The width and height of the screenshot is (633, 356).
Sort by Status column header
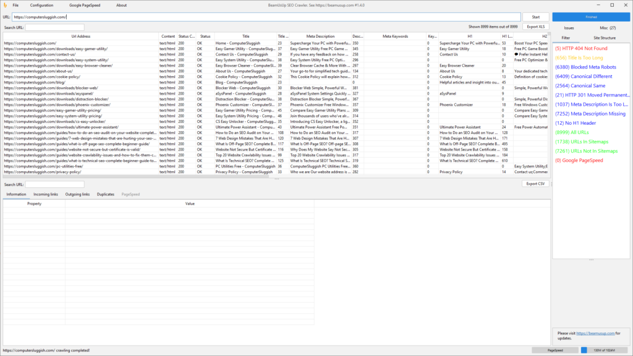click(205, 36)
